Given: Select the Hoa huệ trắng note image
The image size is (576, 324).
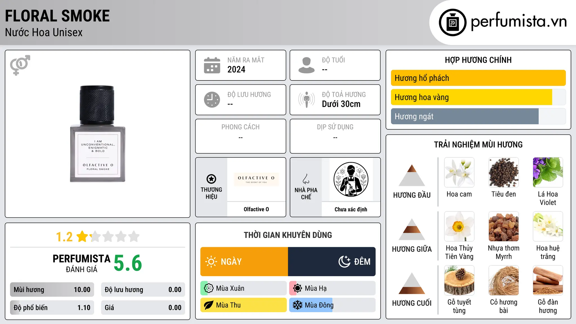Looking at the screenshot, I should pos(548,226).
